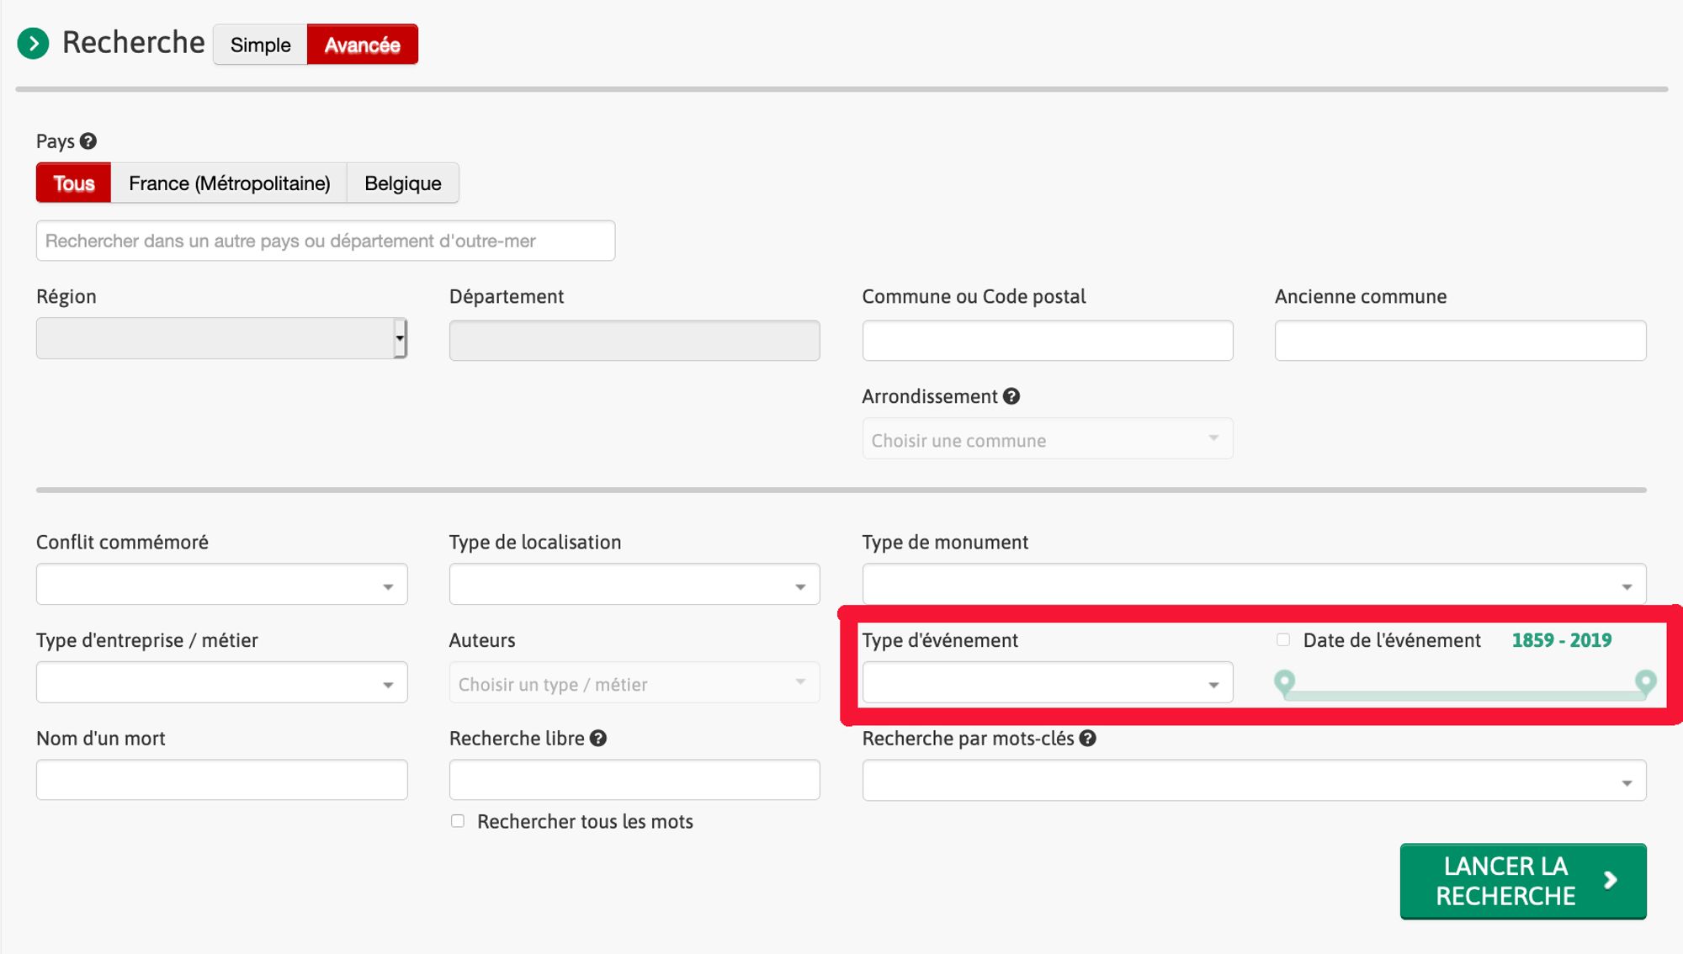1683x954 pixels.
Task: Select the Tous country button
Action: tap(74, 183)
